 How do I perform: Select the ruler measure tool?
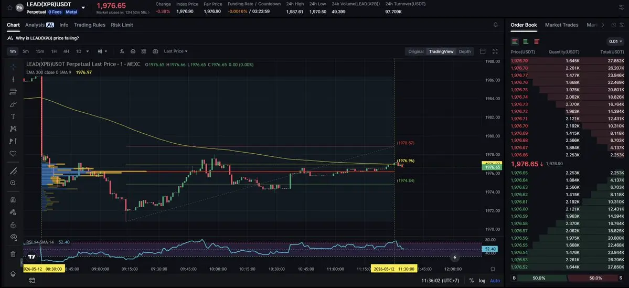coord(13,171)
